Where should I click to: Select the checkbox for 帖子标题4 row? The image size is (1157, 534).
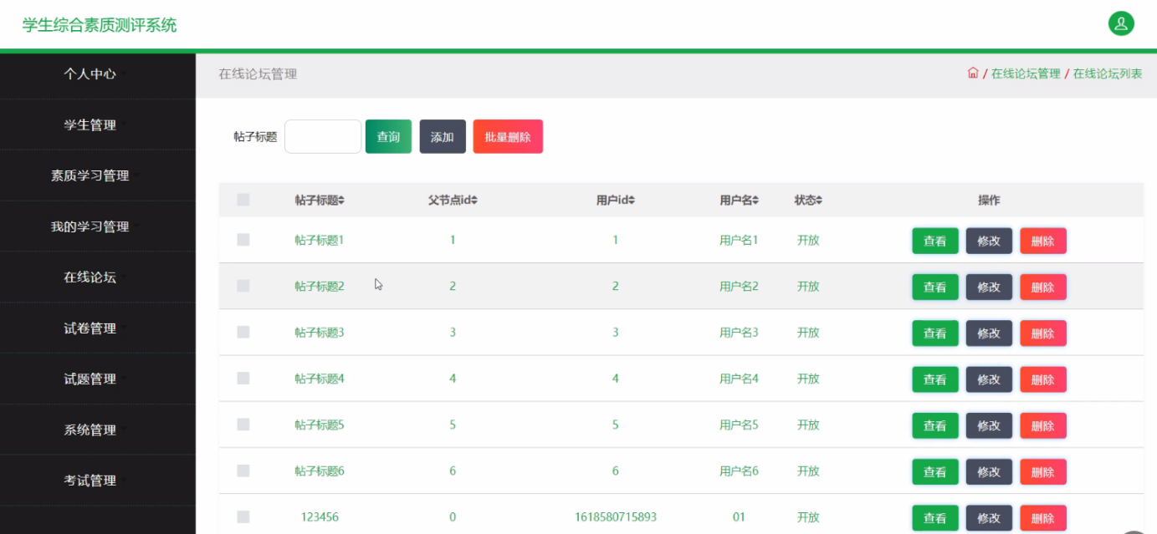coord(243,379)
